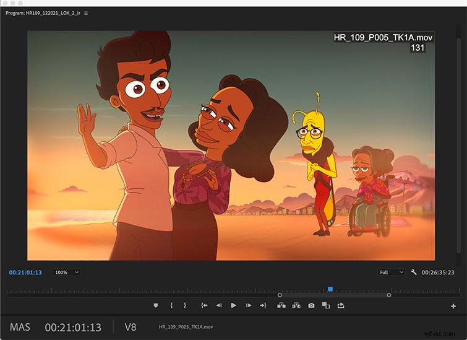Step back one frame
The width and height of the screenshot is (467, 340).
219,305
